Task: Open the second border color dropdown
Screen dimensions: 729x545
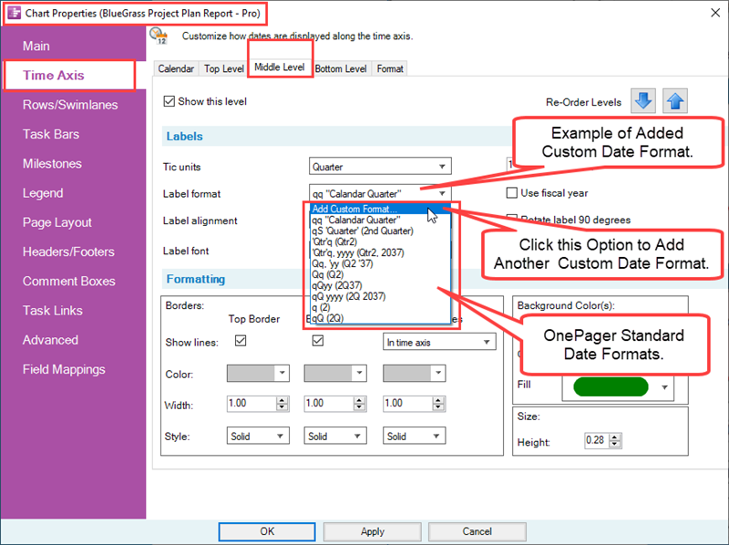Action: pyautogui.click(x=335, y=374)
